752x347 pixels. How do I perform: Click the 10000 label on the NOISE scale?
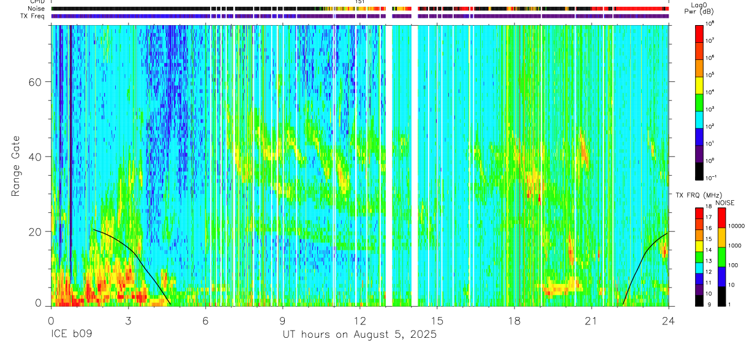pos(737,225)
